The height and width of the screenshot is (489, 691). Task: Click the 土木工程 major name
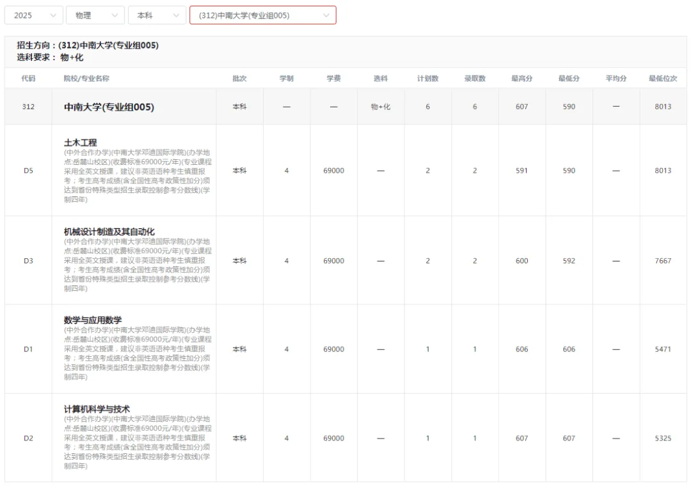pyautogui.click(x=80, y=143)
